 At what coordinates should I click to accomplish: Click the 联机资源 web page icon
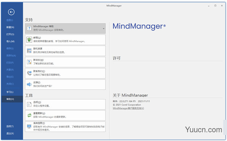pos(29,51)
